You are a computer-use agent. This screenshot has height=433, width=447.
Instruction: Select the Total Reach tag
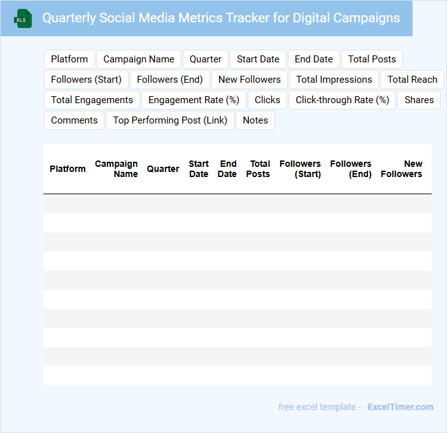point(413,80)
